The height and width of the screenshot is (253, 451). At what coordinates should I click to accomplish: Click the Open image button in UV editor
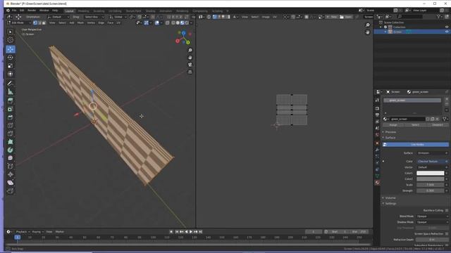click(x=346, y=17)
